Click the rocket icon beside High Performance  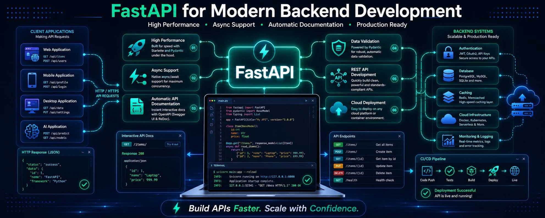coord(137,47)
